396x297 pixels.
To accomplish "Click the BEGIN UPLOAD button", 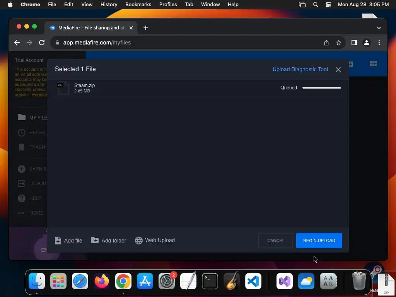I will [319, 241].
